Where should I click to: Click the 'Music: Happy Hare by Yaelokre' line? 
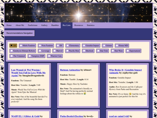(74, 84)
